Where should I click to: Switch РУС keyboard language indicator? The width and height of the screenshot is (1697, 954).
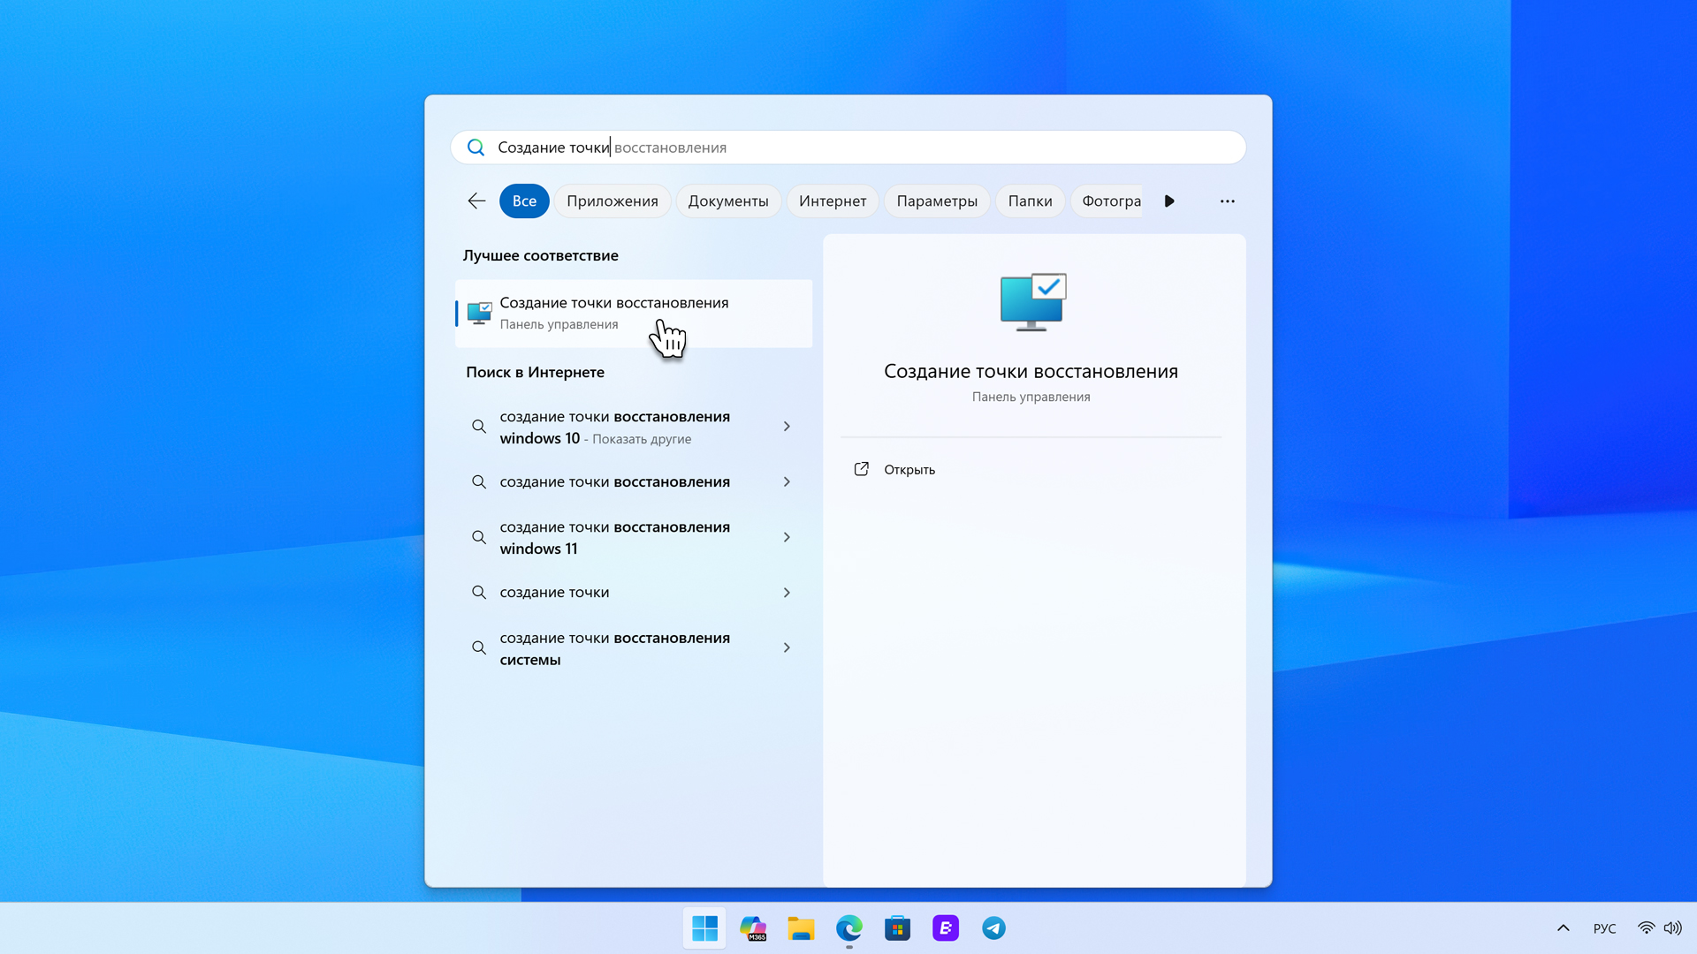[1604, 928]
